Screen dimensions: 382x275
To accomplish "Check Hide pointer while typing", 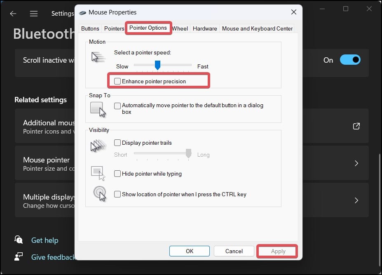I will point(117,173).
